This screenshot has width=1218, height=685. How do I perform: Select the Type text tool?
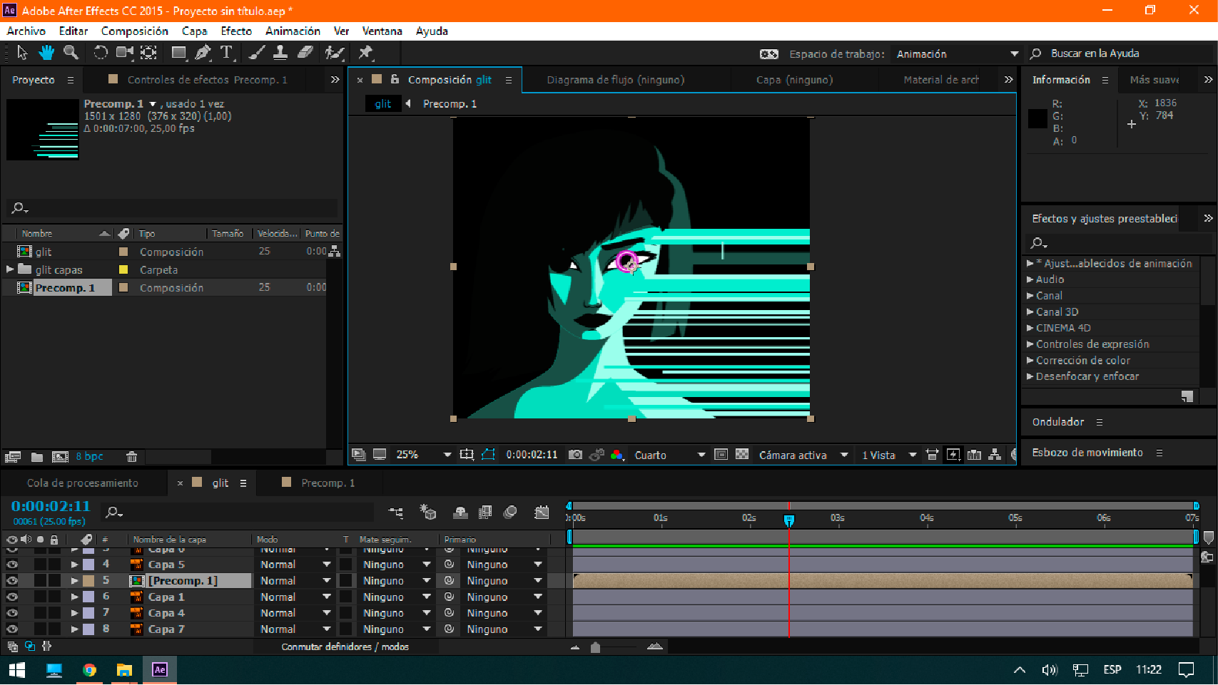[x=227, y=52]
